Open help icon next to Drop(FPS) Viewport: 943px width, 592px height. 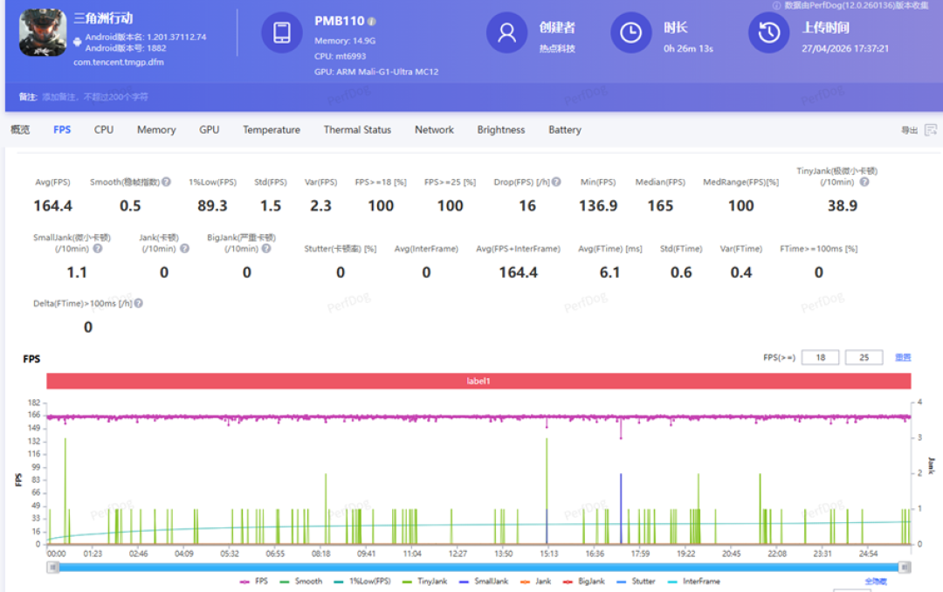click(x=556, y=182)
